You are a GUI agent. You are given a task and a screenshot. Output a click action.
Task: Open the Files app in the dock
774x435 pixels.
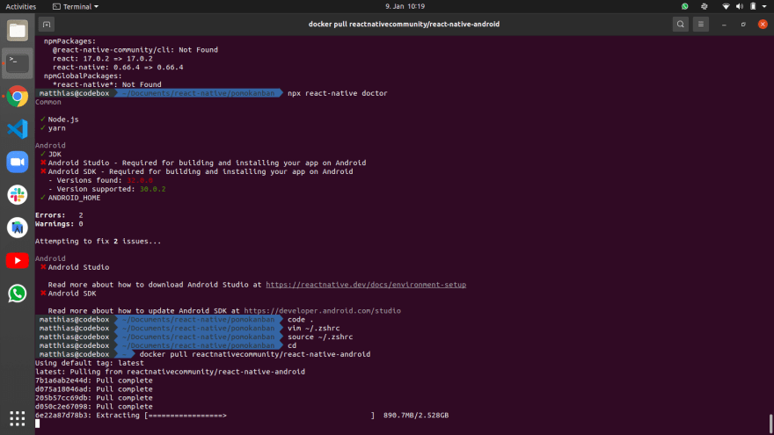(18, 31)
